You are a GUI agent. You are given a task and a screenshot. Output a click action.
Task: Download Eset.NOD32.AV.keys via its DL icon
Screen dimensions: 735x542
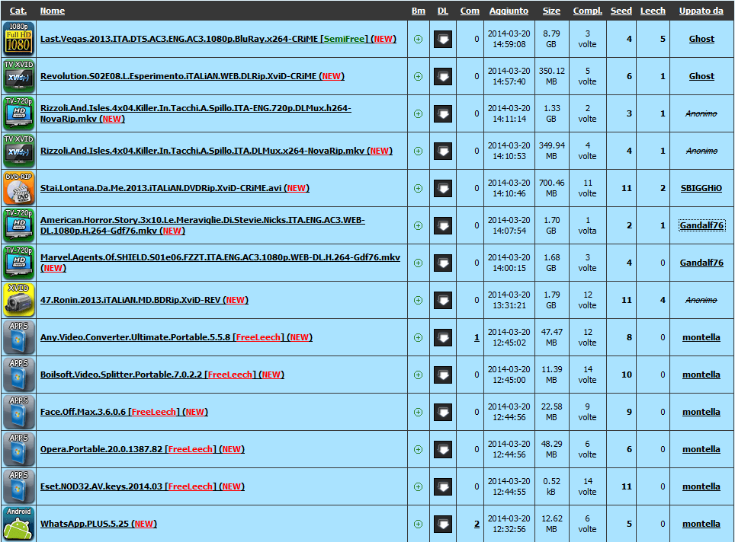point(442,486)
